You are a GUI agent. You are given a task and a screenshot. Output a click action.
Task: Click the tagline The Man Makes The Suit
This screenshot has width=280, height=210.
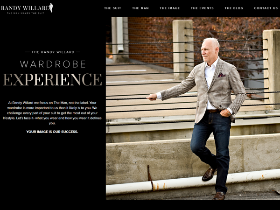pyautogui.click(x=26, y=13)
